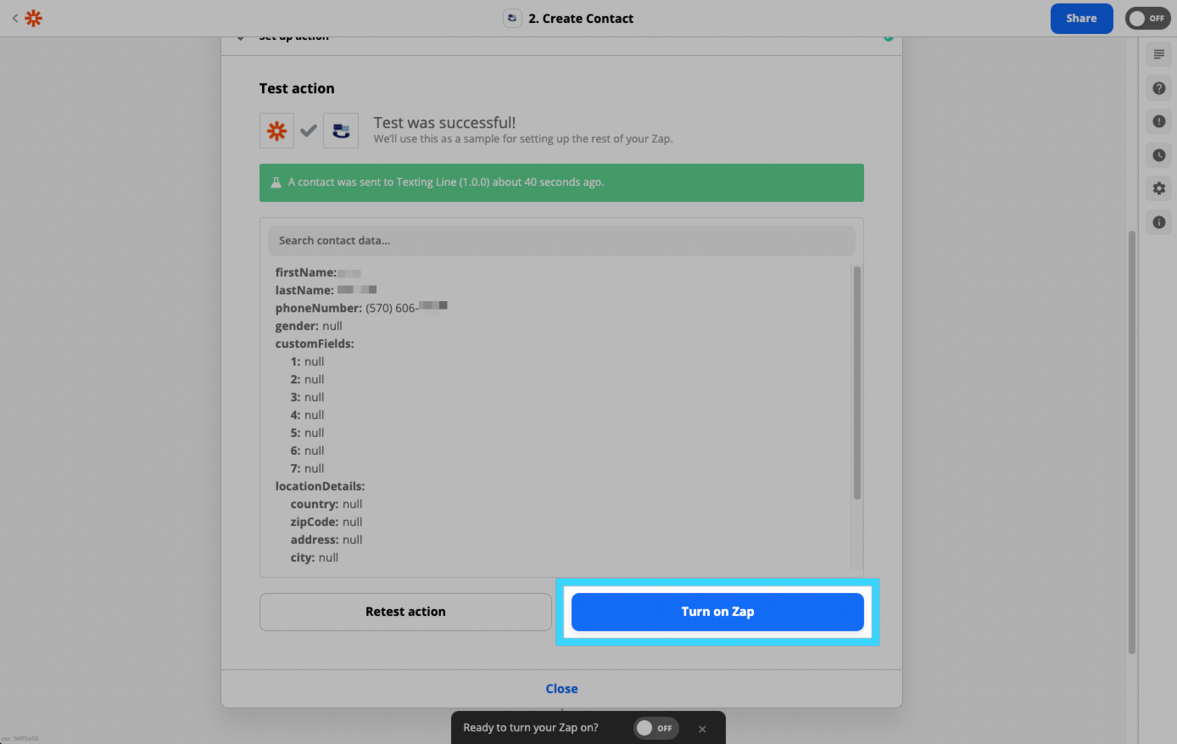Image resolution: width=1177 pixels, height=744 pixels.
Task: Click the Zapier logo in header
Action: [x=34, y=18]
